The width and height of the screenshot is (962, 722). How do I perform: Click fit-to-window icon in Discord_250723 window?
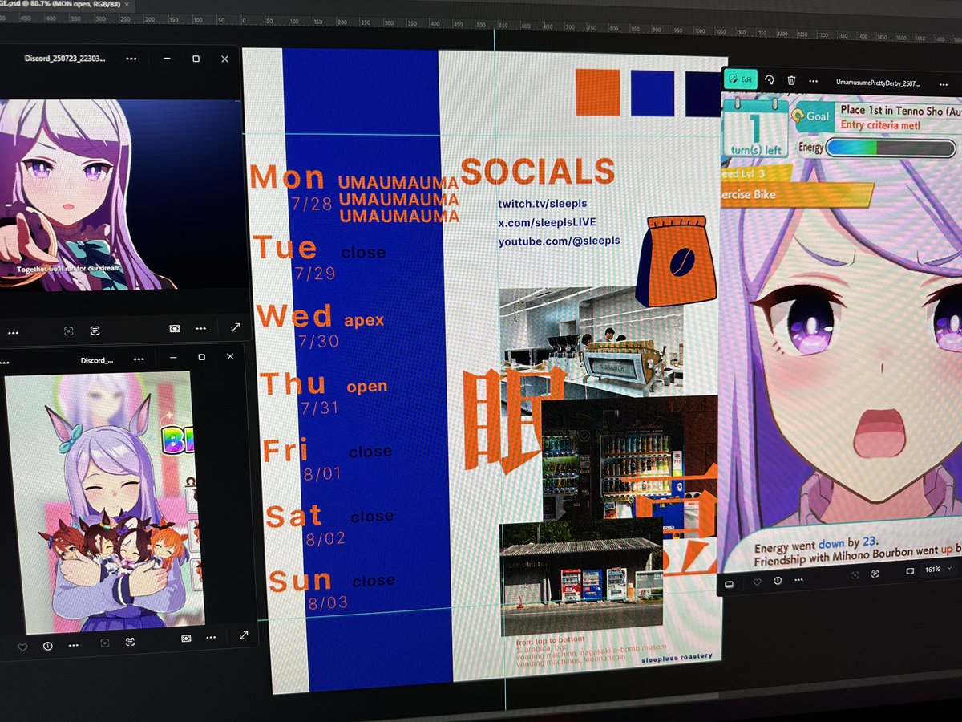(x=175, y=329)
